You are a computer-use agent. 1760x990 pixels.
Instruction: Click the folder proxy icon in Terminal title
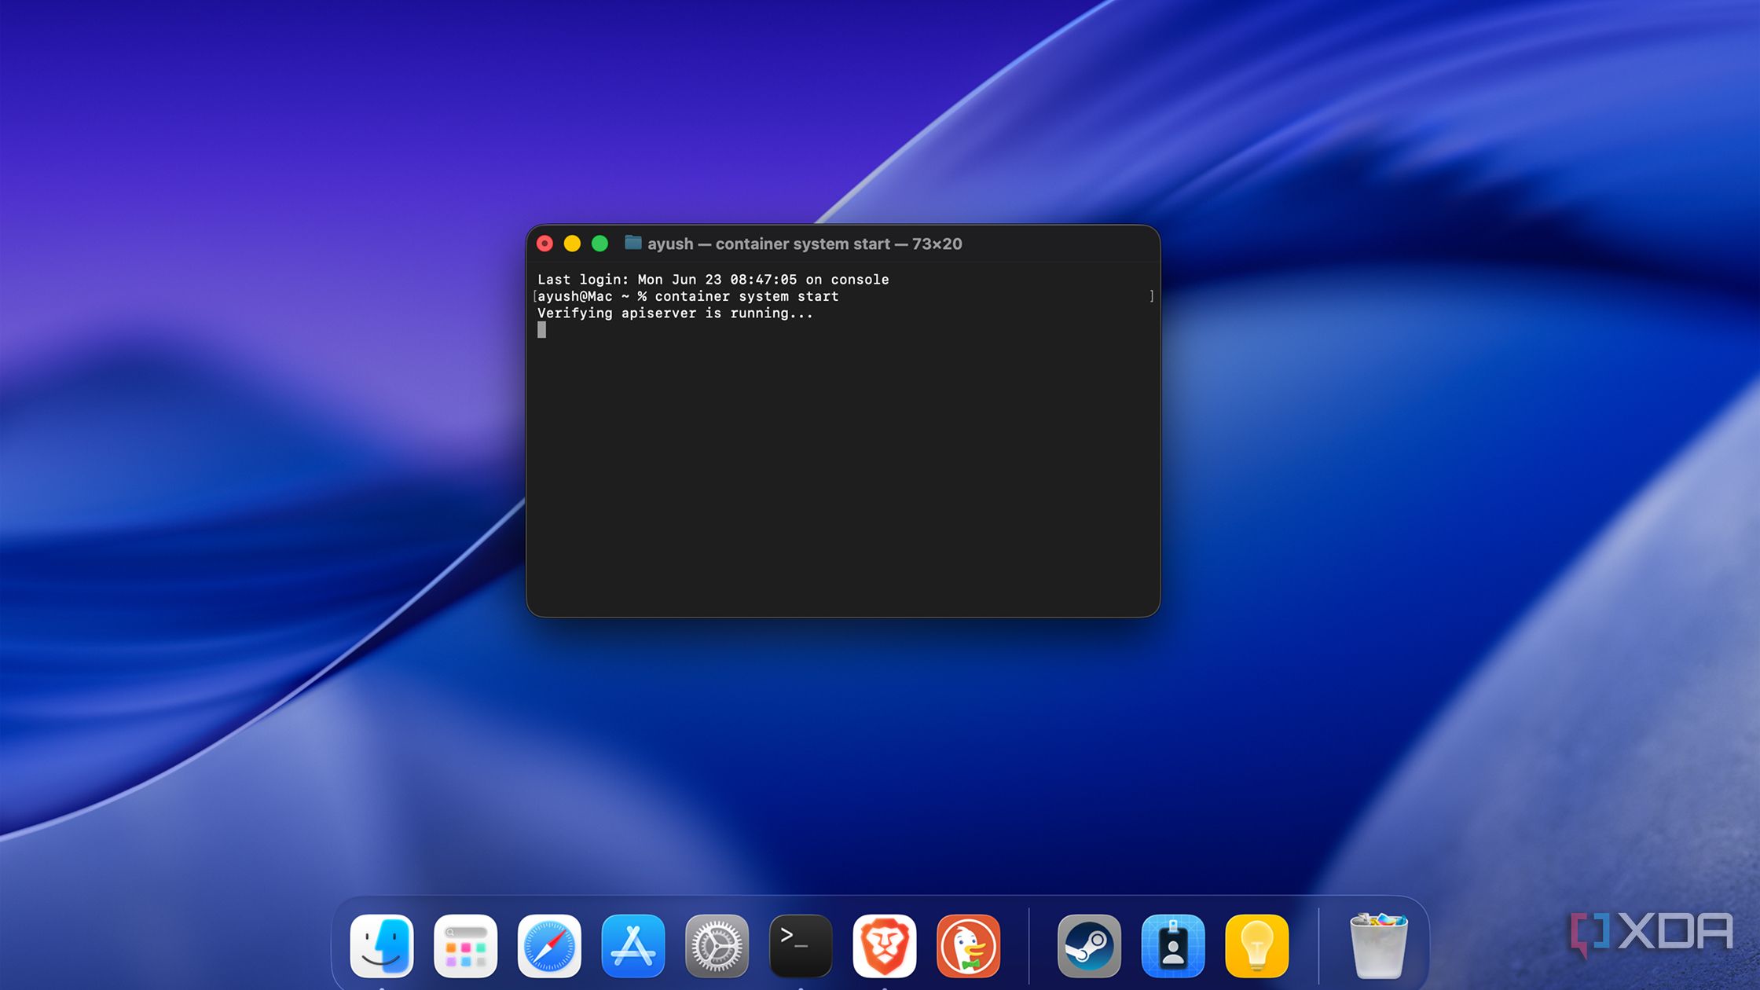pyautogui.click(x=632, y=243)
